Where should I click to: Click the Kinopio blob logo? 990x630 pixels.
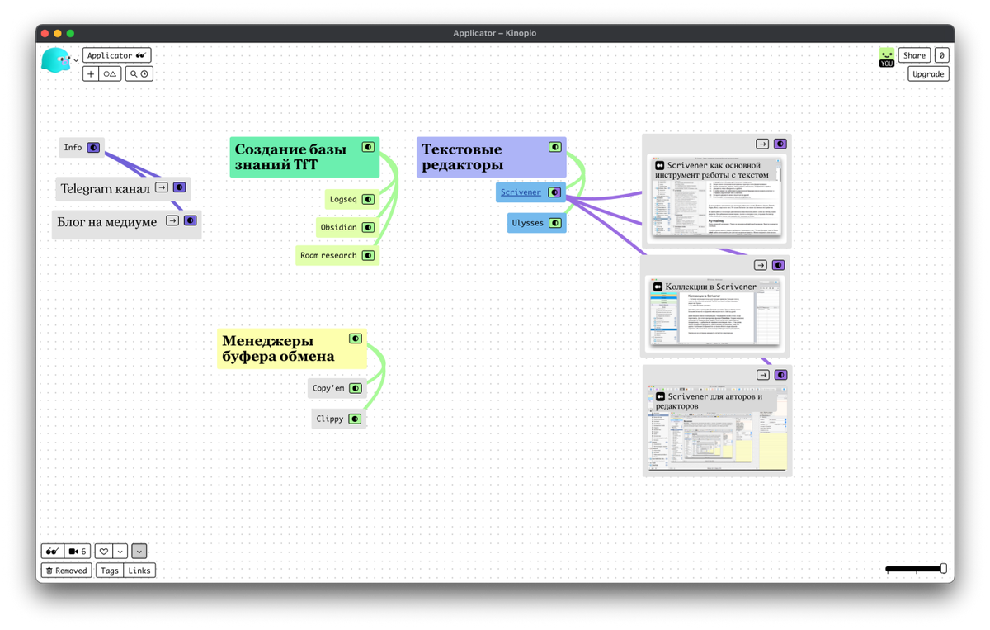[x=56, y=60]
